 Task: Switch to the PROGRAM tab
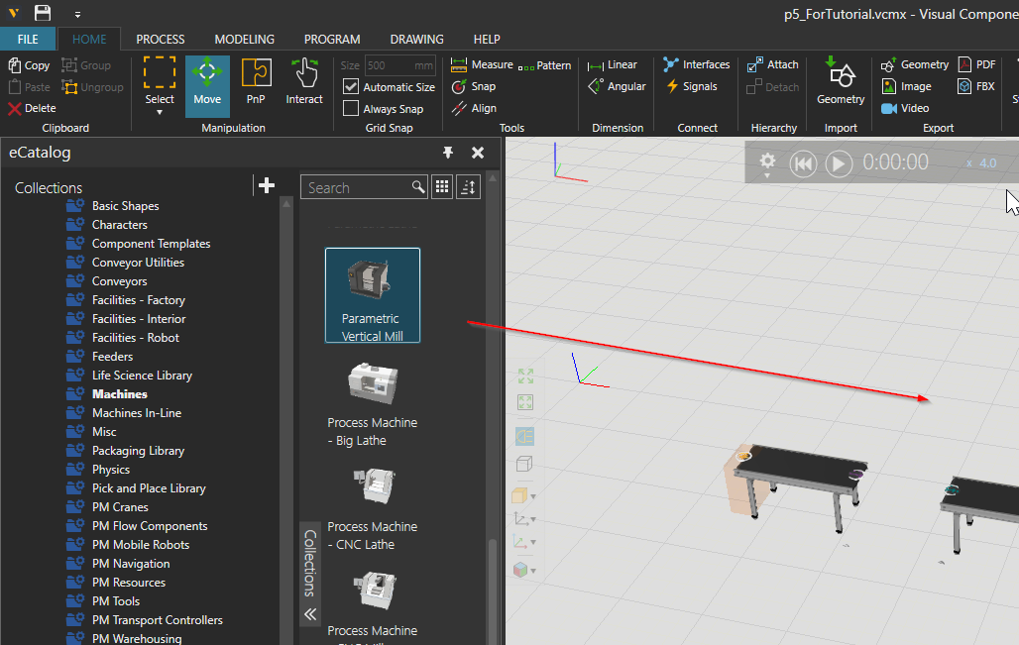pyautogui.click(x=332, y=39)
